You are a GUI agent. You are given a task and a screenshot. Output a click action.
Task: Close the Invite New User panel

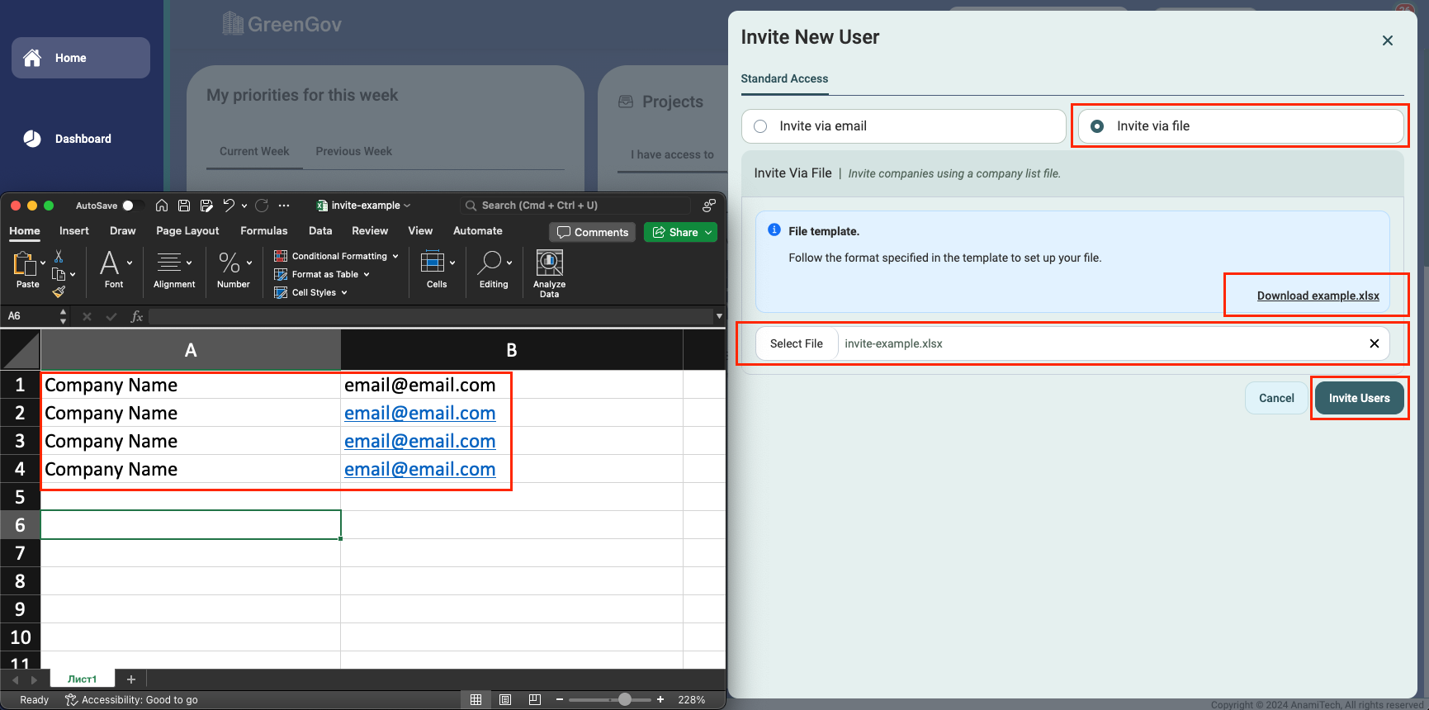pyautogui.click(x=1388, y=40)
